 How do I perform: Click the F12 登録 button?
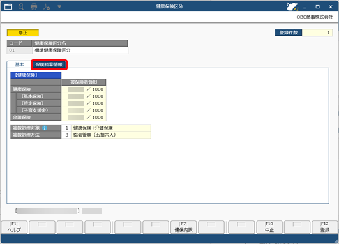[x=325, y=227]
